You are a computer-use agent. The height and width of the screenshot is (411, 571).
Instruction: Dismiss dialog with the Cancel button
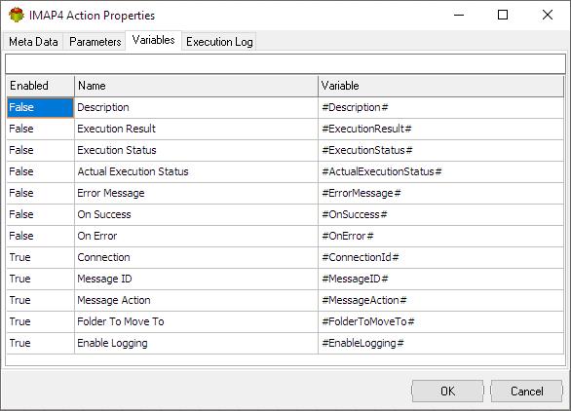526,391
